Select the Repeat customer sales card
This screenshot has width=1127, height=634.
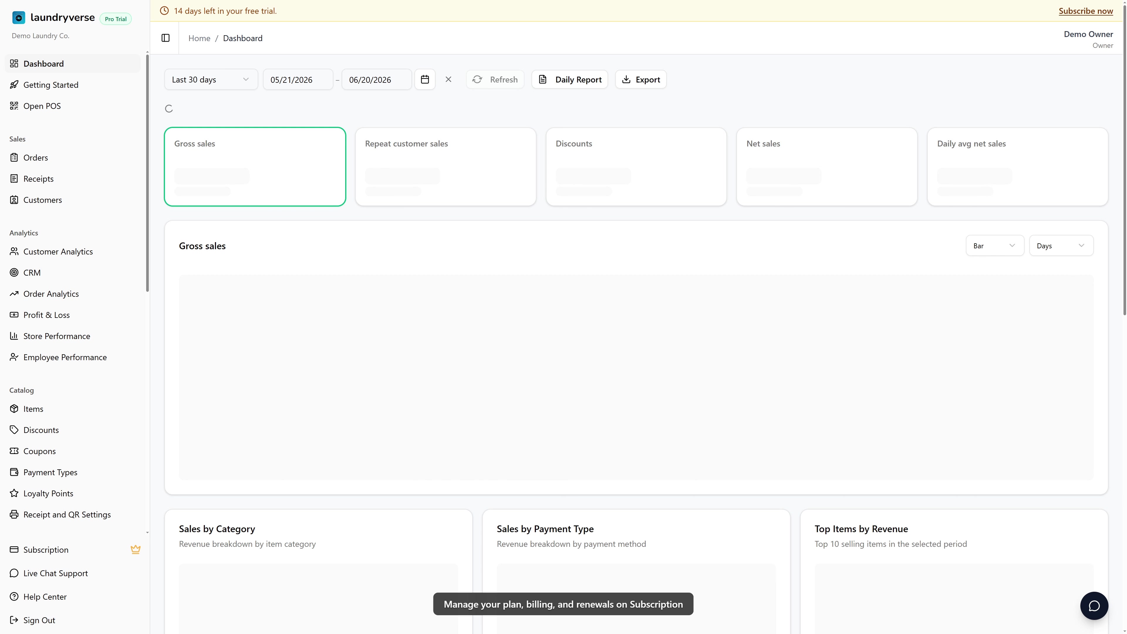[446, 167]
